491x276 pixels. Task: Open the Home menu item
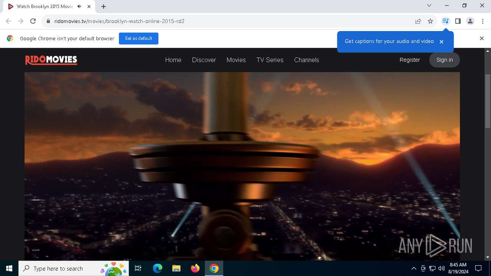click(173, 60)
